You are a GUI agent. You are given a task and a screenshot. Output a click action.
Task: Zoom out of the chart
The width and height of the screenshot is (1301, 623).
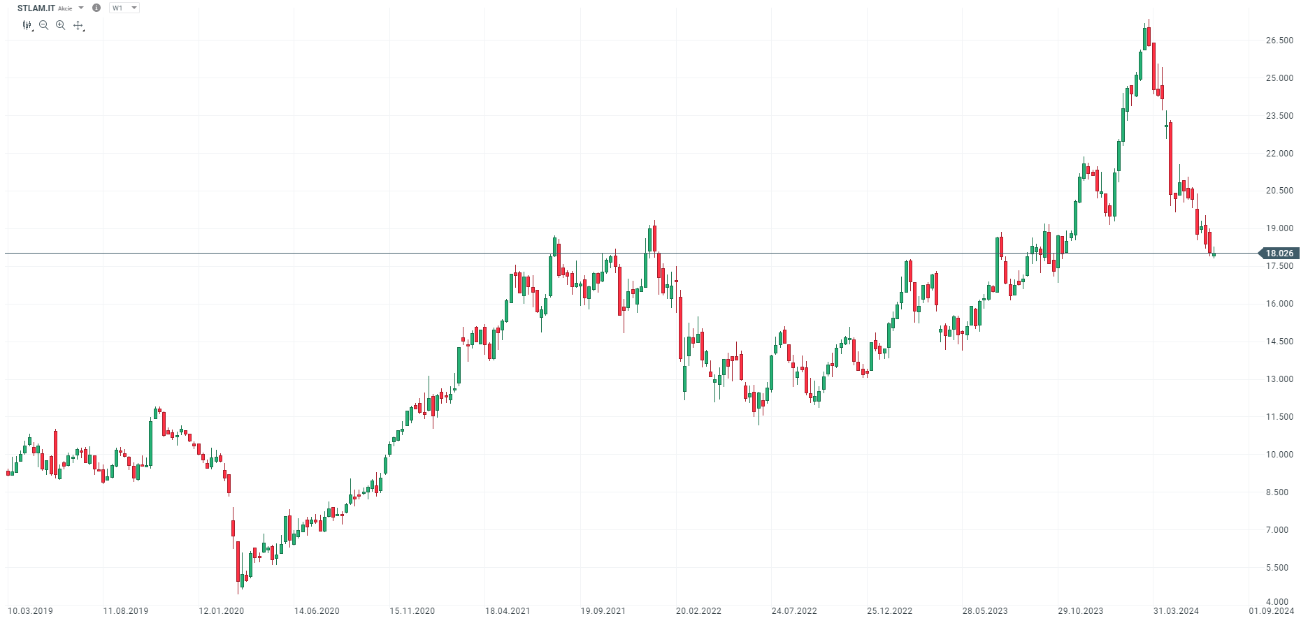click(x=44, y=25)
